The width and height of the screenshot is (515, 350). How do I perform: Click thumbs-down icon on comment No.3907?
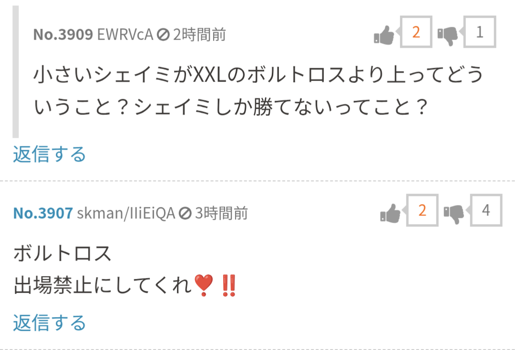point(453,214)
